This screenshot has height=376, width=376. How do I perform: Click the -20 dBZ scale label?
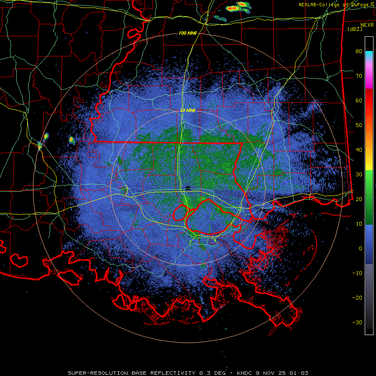(357, 297)
